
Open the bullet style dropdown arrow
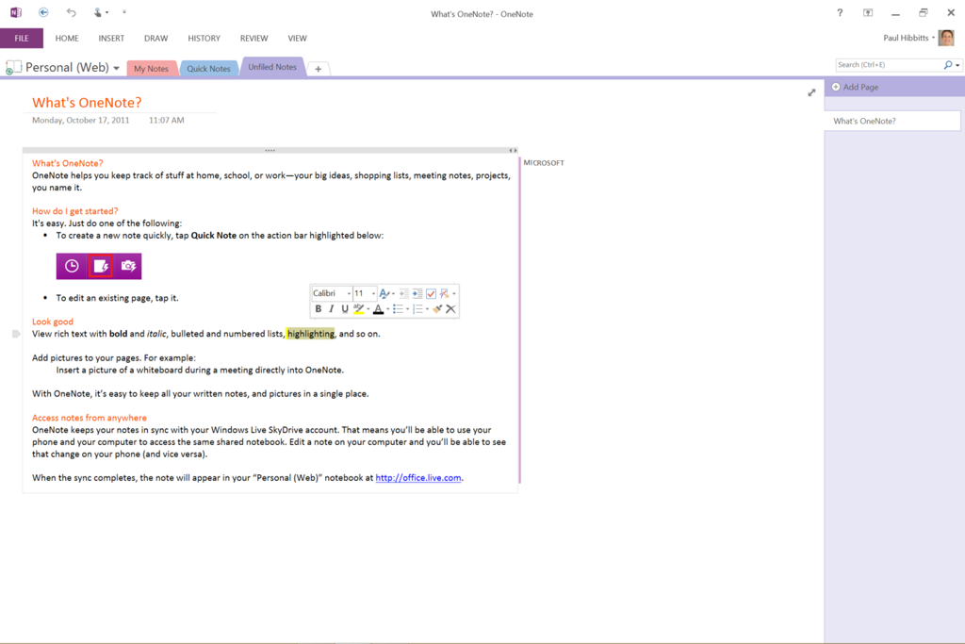[x=407, y=309]
